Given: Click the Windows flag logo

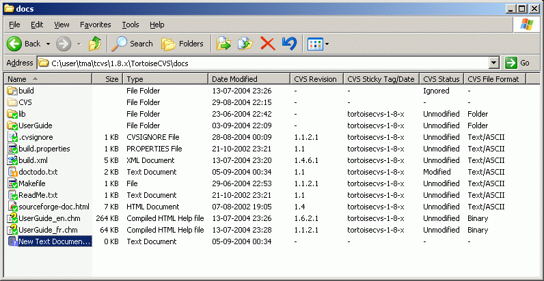Looking at the screenshot, I should pos(526,25).
